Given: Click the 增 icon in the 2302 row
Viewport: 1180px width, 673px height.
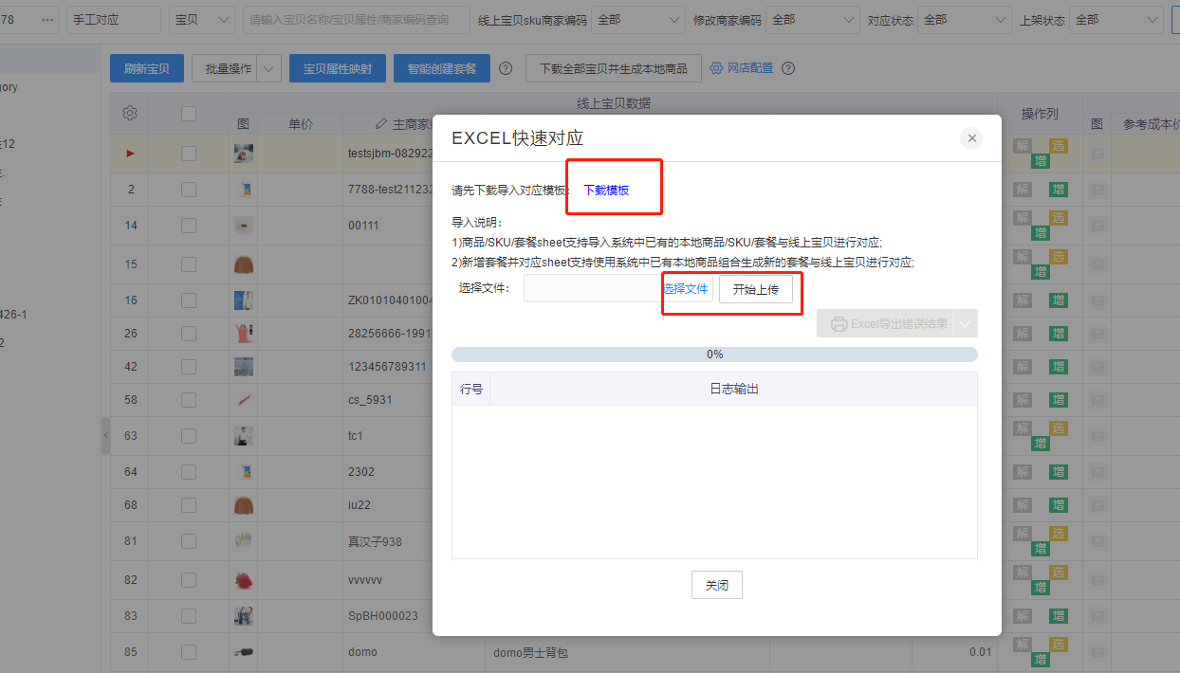Looking at the screenshot, I should click(1059, 471).
